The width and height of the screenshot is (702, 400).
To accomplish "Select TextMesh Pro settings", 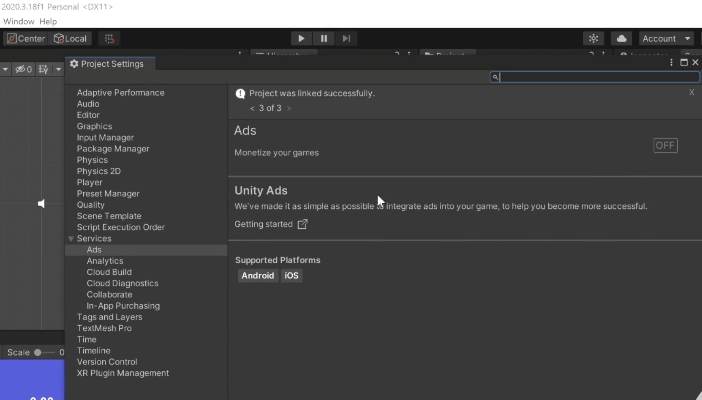I will (104, 328).
